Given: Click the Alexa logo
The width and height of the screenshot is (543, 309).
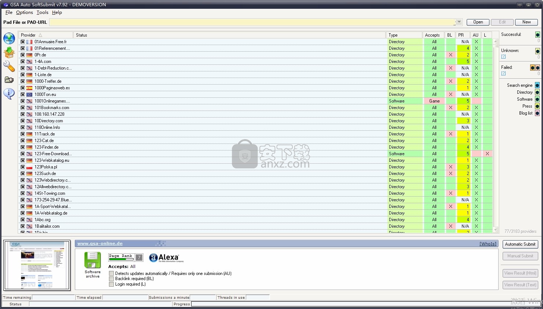Looking at the screenshot, I should (166, 258).
